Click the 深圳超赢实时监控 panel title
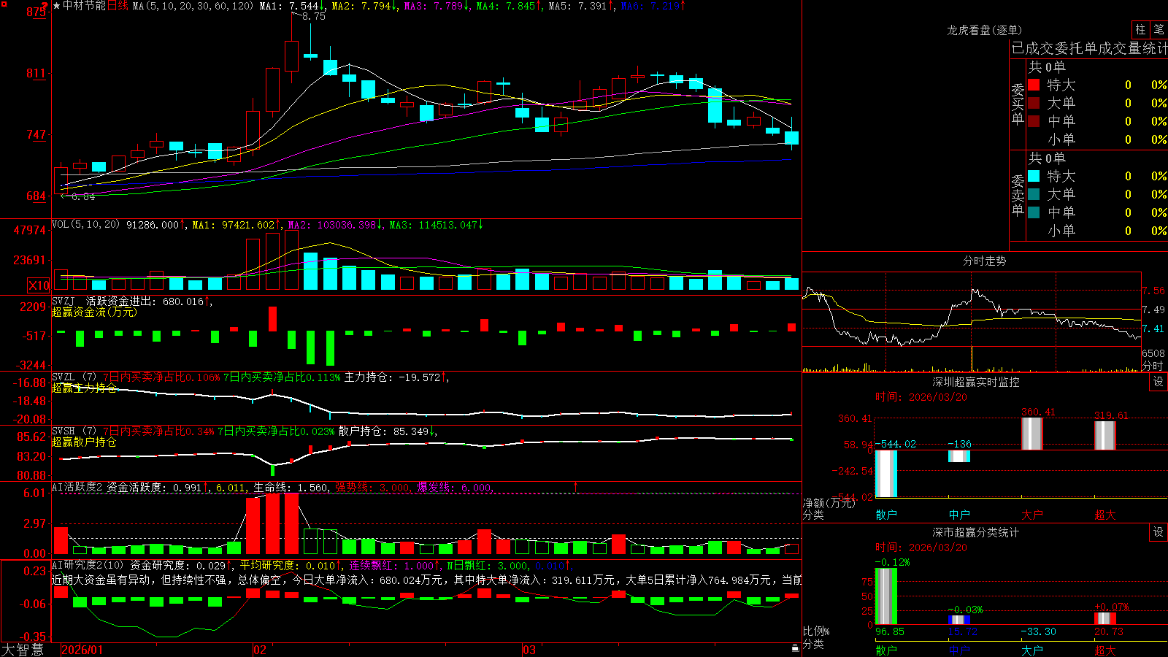This screenshot has width=1168, height=657. [x=976, y=382]
